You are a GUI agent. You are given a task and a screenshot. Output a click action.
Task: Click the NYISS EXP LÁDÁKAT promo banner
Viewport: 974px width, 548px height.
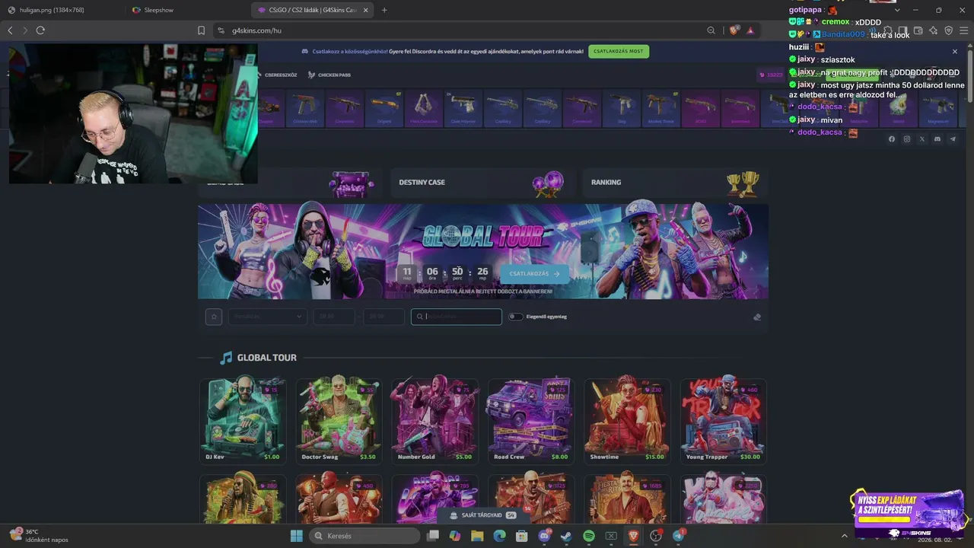pyautogui.click(x=908, y=511)
